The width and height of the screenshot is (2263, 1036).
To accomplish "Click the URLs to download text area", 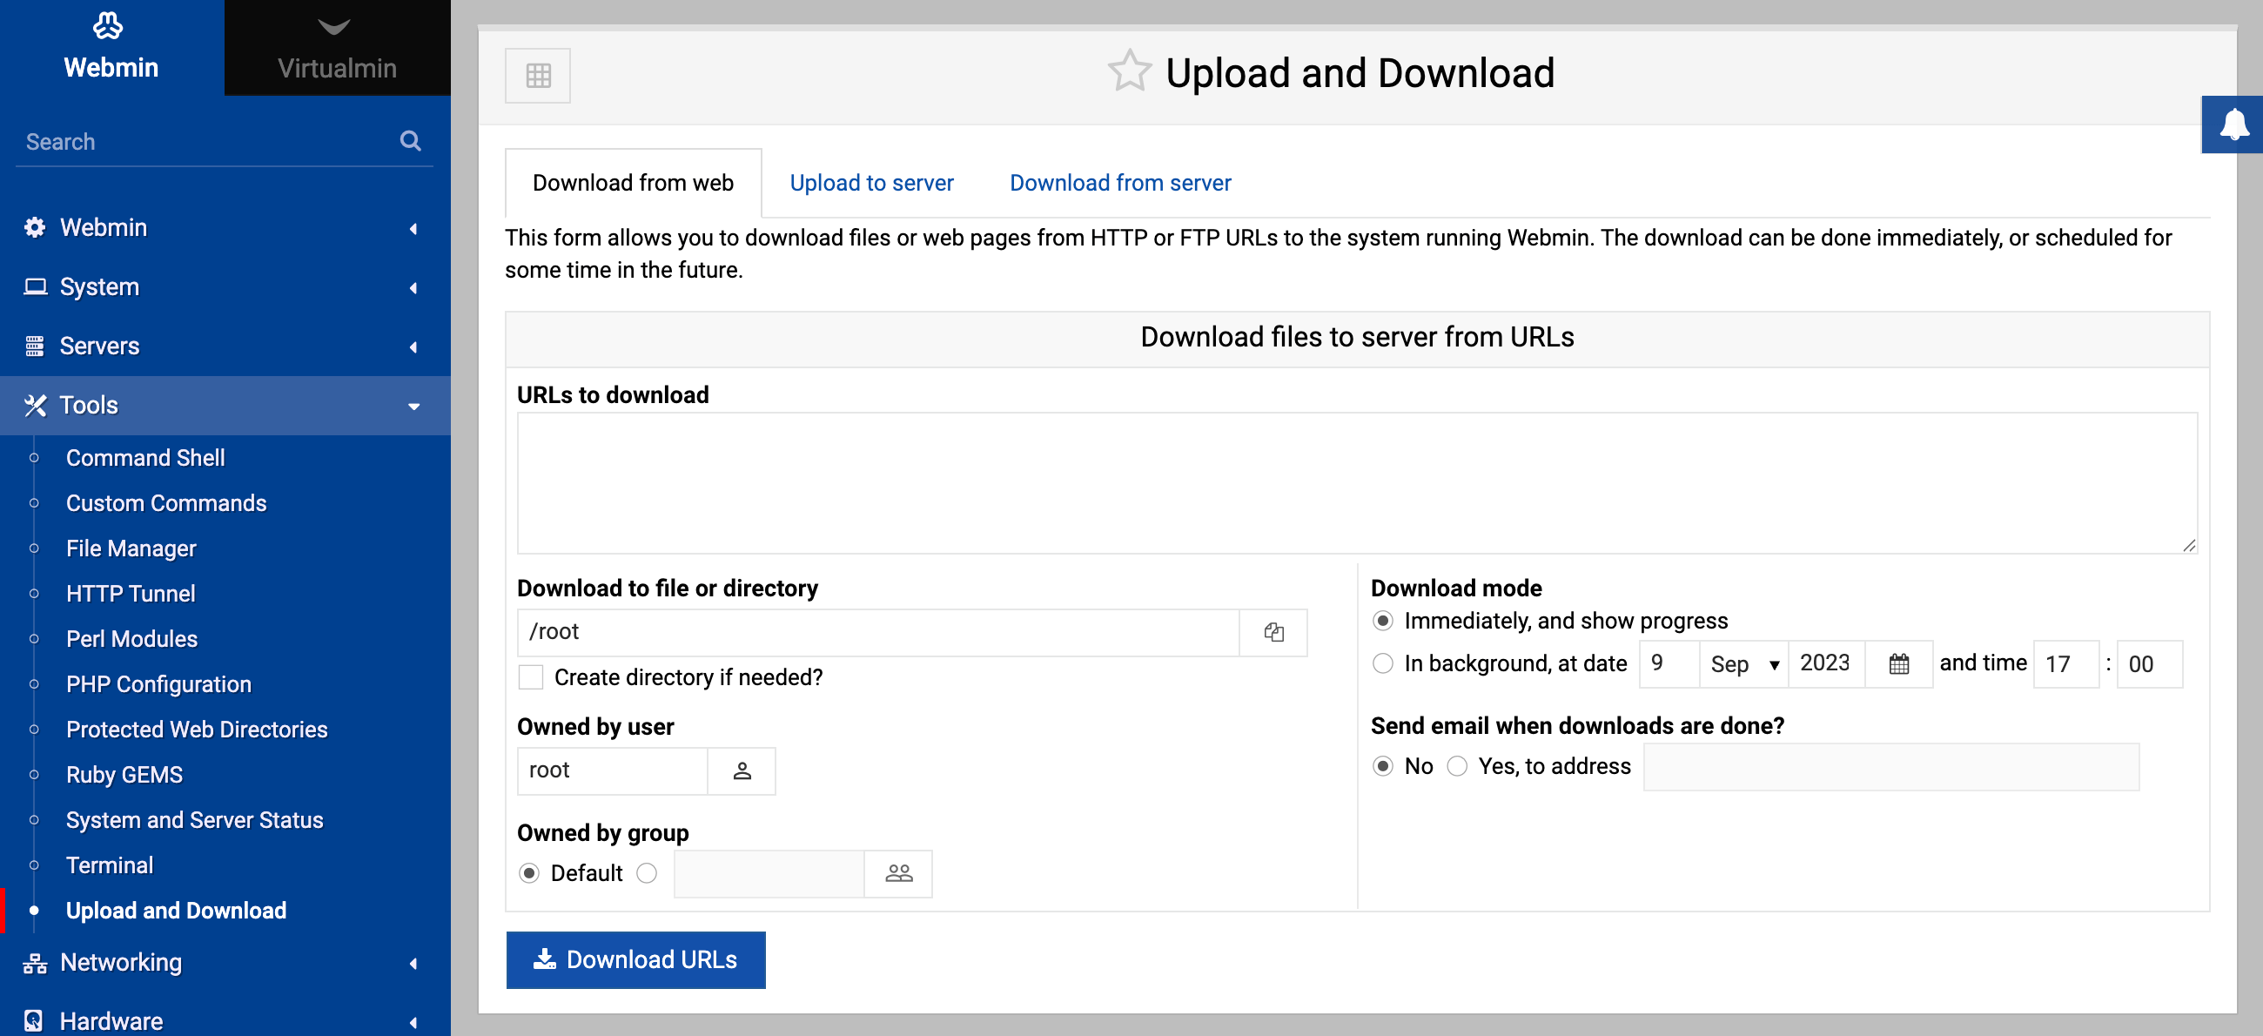I will tap(1355, 483).
